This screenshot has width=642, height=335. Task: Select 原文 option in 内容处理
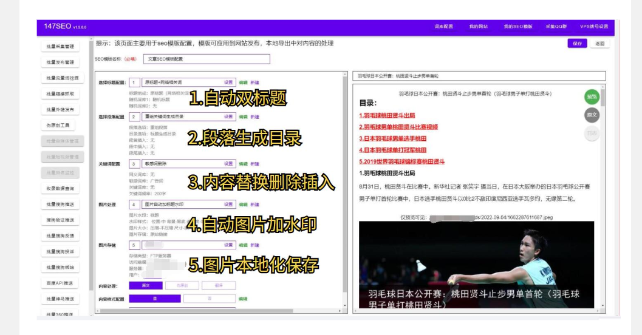pyautogui.click(x=145, y=285)
